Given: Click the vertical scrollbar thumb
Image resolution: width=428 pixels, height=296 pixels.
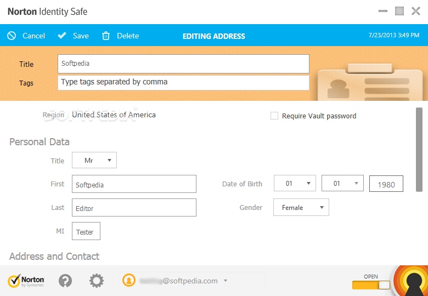Looking at the screenshot, I should (419, 150).
